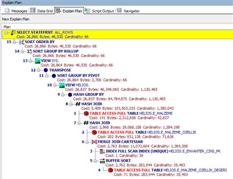Image resolution: width=233 pixels, height=179 pixels.
Task: Collapse the BUFFER SORT node
Action: point(95,161)
